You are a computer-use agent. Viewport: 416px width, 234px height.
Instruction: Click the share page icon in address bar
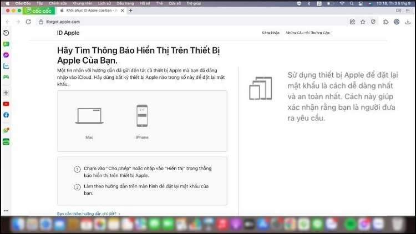(x=352, y=22)
